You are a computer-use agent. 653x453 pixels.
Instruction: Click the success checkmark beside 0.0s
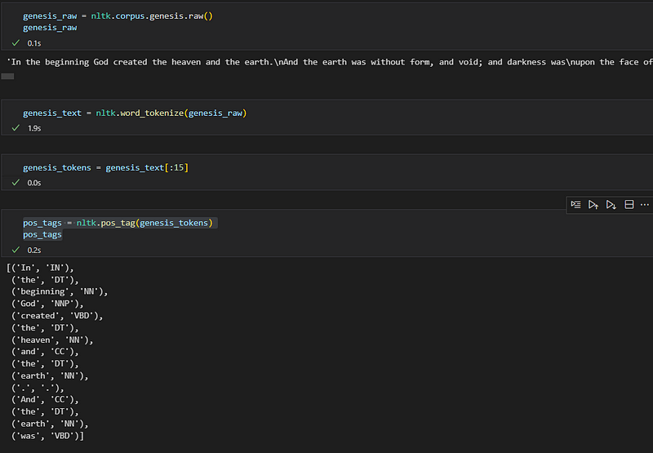pos(16,182)
